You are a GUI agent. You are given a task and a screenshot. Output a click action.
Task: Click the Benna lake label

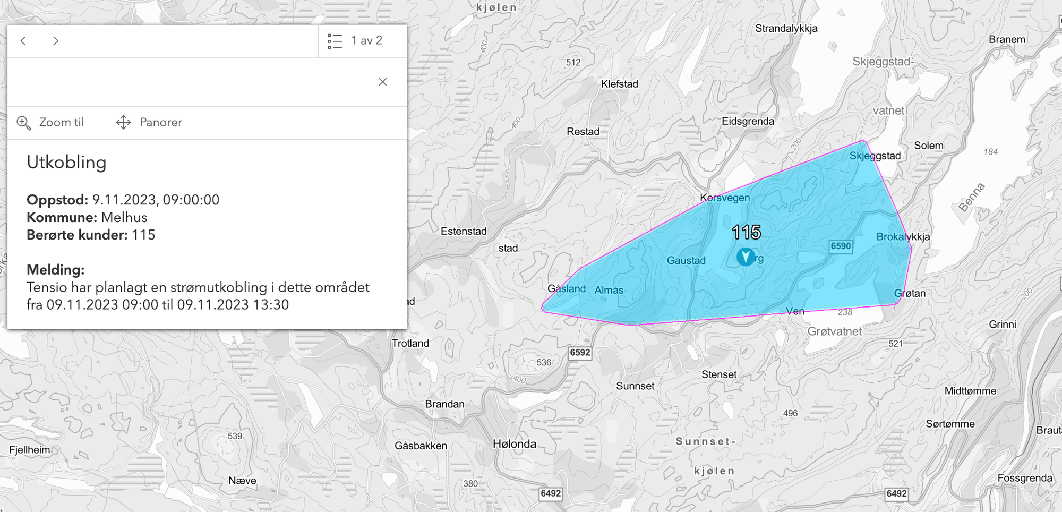pyautogui.click(x=971, y=197)
